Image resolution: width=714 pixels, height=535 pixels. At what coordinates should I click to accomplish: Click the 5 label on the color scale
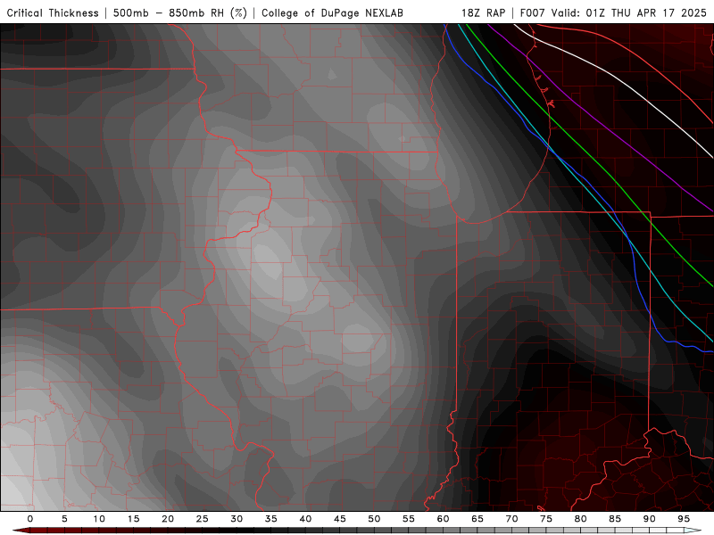pyautogui.click(x=64, y=519)
